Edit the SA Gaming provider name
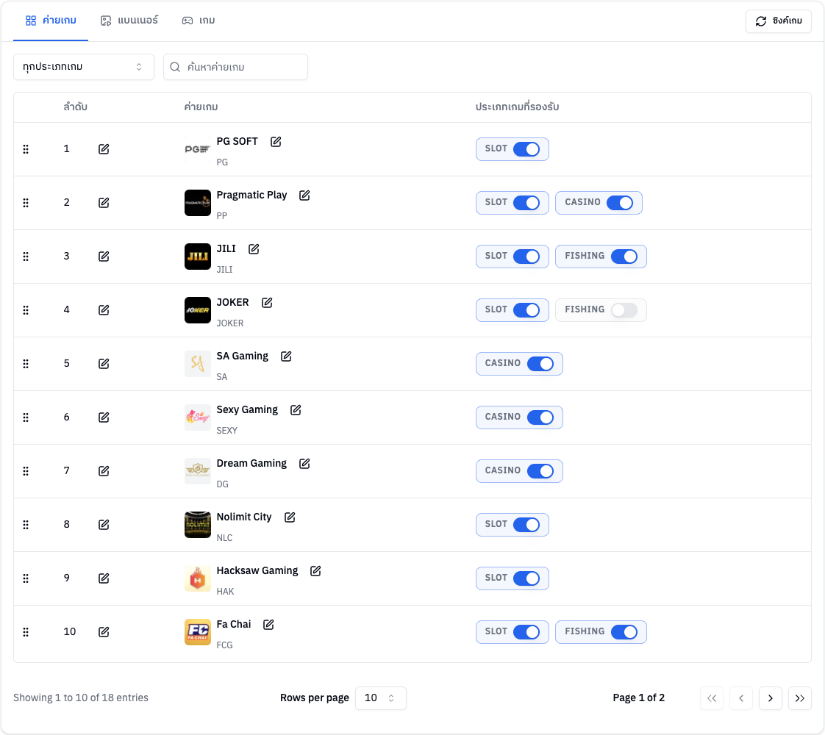The image size is (825, 735). point(286,356)
